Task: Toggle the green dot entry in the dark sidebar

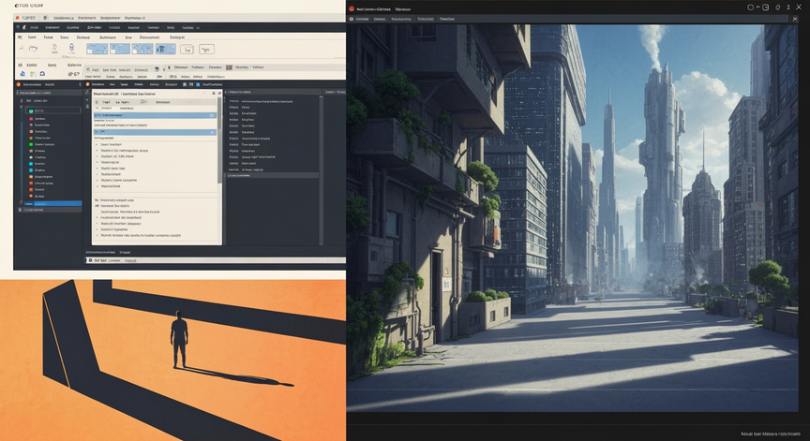Action: click(x=31, y=144)
